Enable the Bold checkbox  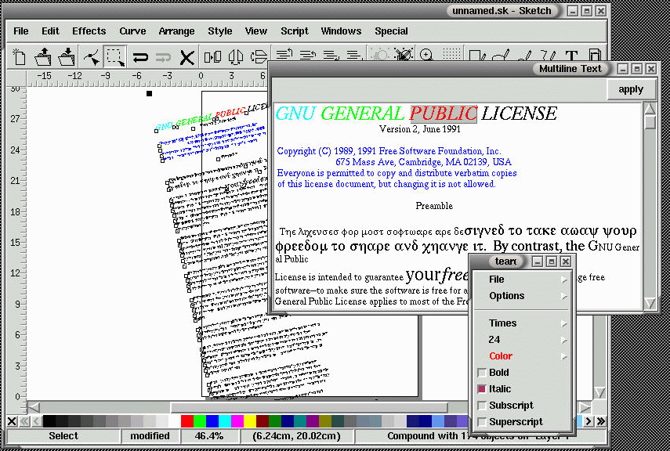pos(482,373)
